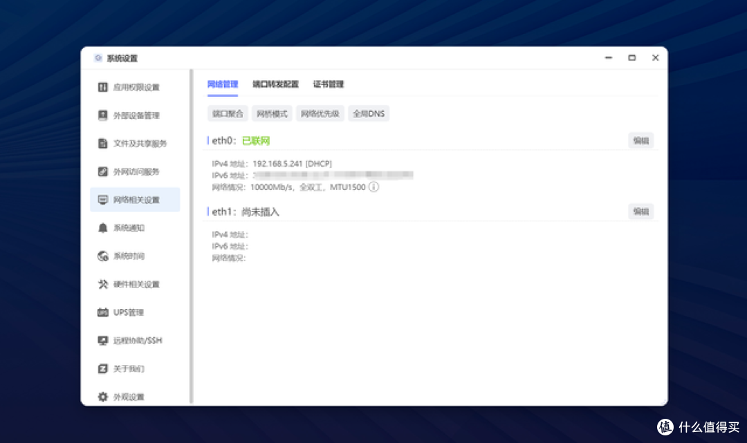Screen dimensions: 747x443
Task: Click the 系统时间 globe icon
Action: (x=102, y=256)
